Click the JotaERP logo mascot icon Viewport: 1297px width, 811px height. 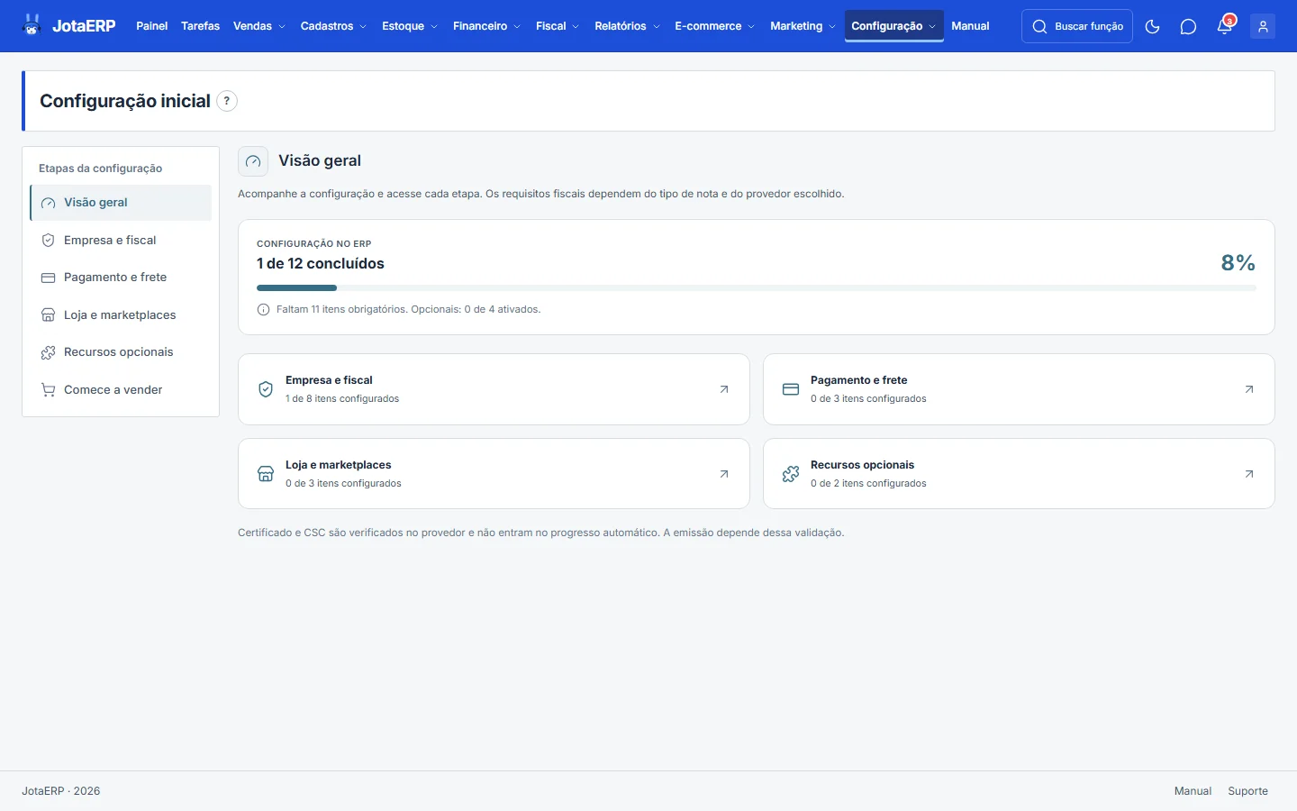(x=32, y=25)
